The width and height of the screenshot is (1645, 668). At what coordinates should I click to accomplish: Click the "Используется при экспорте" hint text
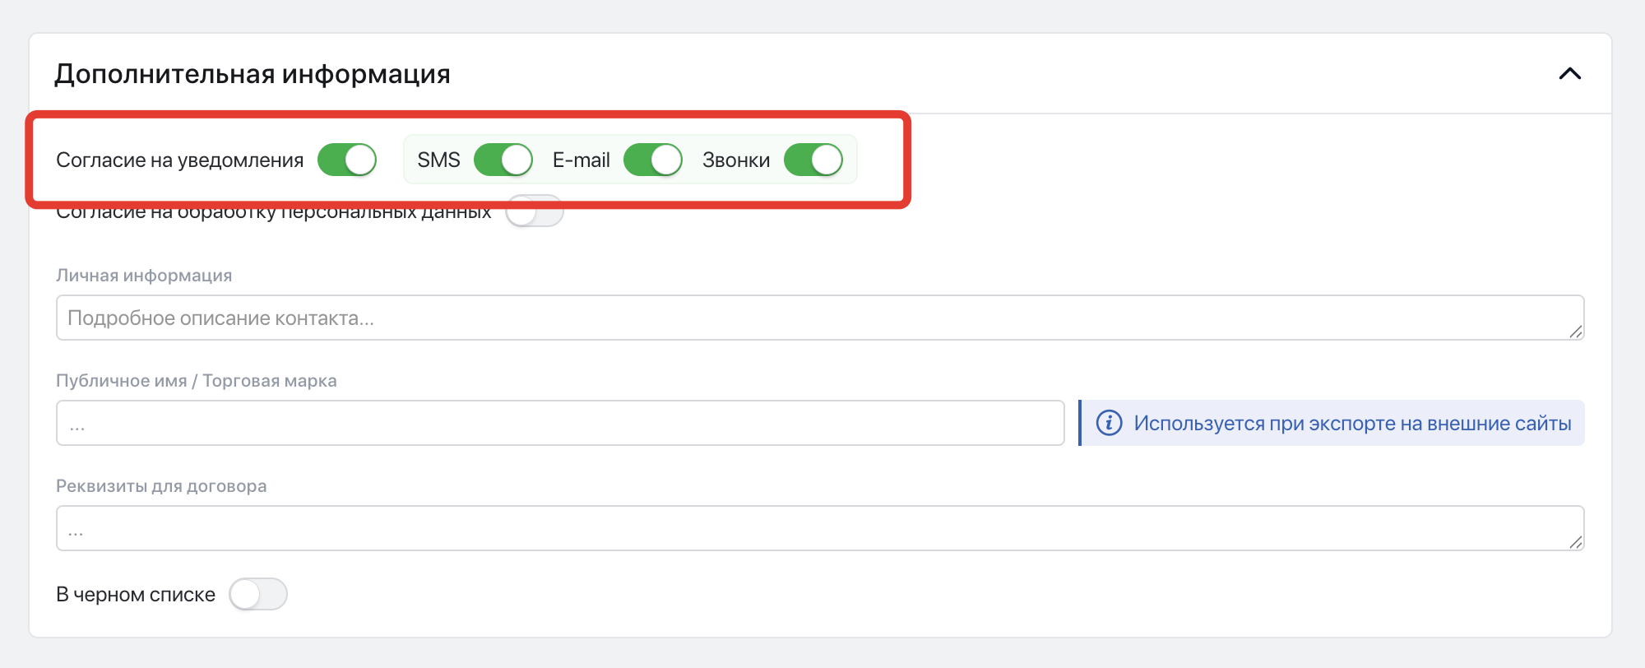[x=1352, y=423]
